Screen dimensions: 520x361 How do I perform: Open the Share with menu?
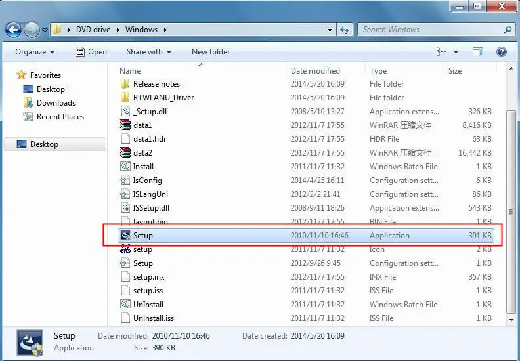149,52
